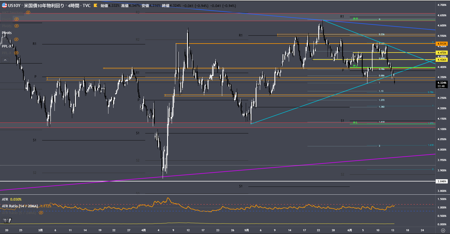Toggle eye icon of Pivots below MKT Sessions
Viewport: 450px width, 234px height.
(x=17, y=19)
